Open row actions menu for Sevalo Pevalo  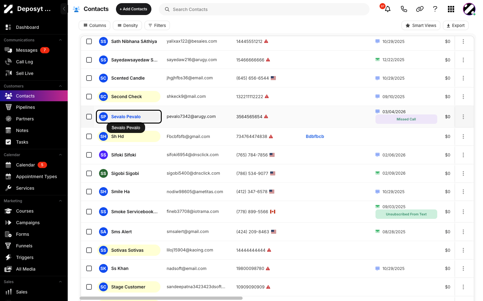(463, 117)
